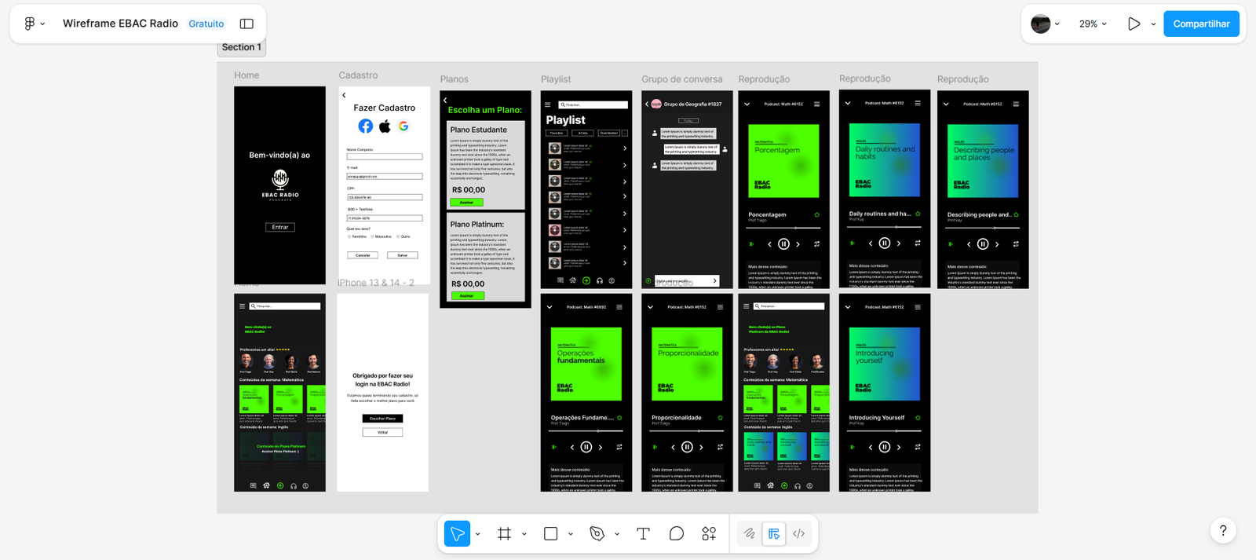Select the Text tool
The width and height of the screenshot is (1256, 560).
[643, 534]
